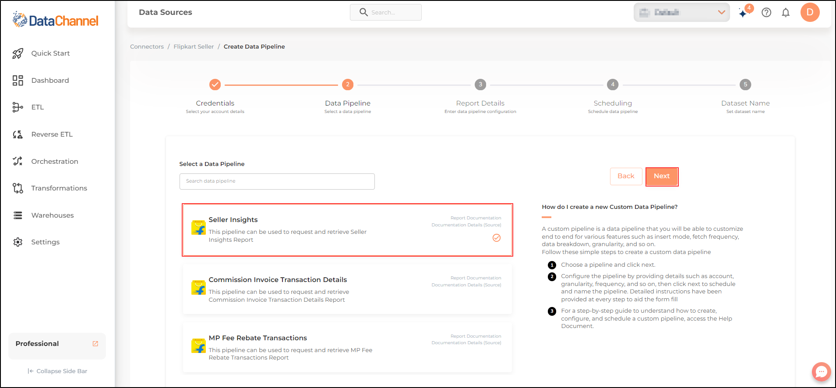Focus the top Search box
This screenshot has height=388, width=836.
click(385, 12)
